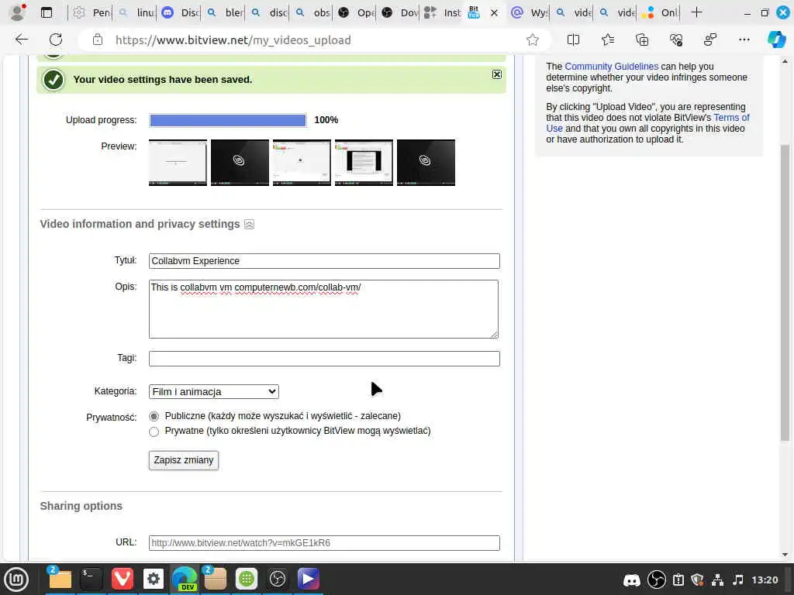This screenshot has height=595, width=794.
Task: Open browser collections icon
Action: [641, 40]
